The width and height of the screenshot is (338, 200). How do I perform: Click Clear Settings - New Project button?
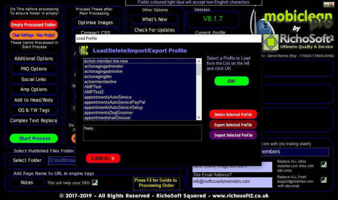(34, 35)
